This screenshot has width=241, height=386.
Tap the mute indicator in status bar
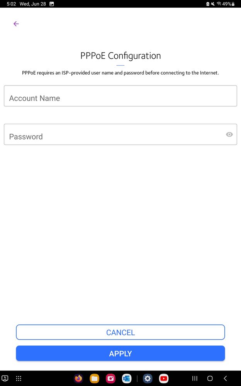click(x=213, y=4)
